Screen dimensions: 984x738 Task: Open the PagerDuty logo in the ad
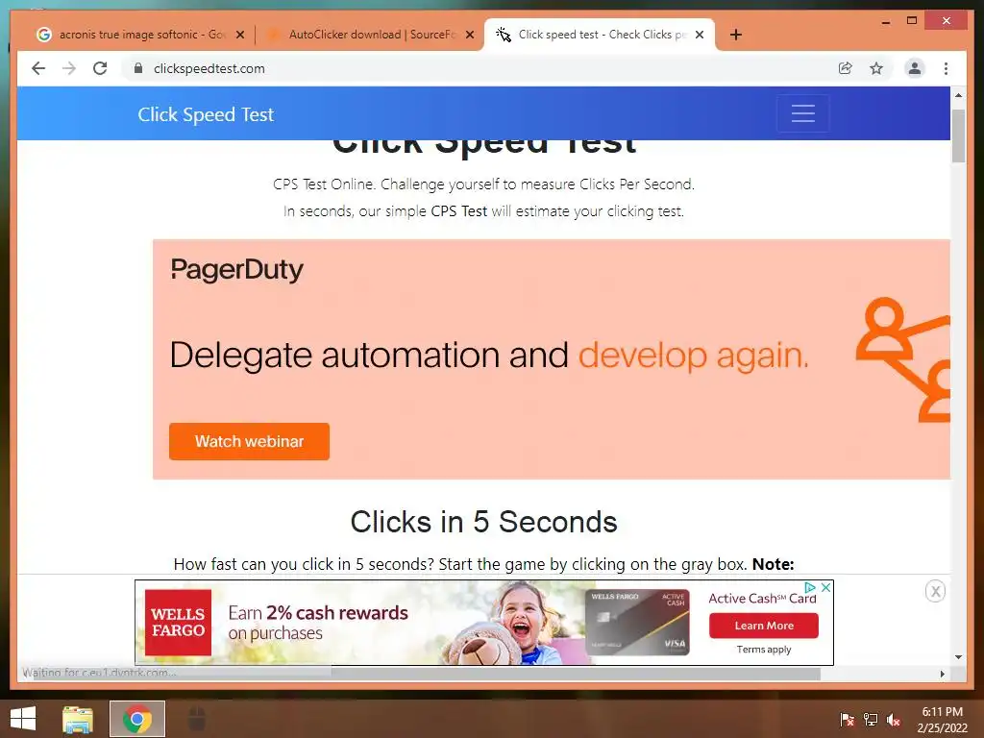pos(236,270)
